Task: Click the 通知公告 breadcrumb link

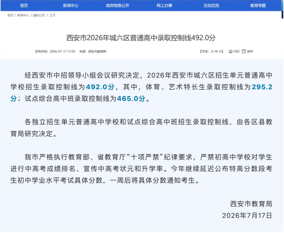Action: pos(39,15)
